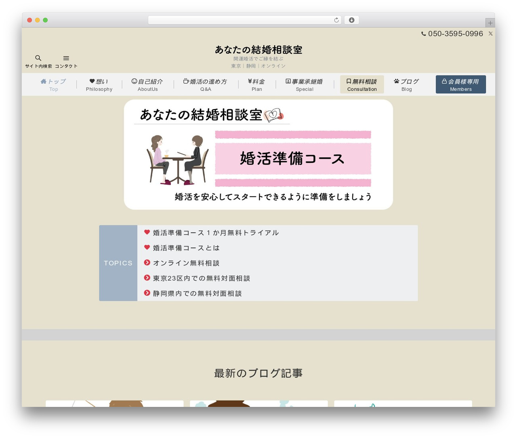Go to the トップ (Top) menu item

point(53,85)
